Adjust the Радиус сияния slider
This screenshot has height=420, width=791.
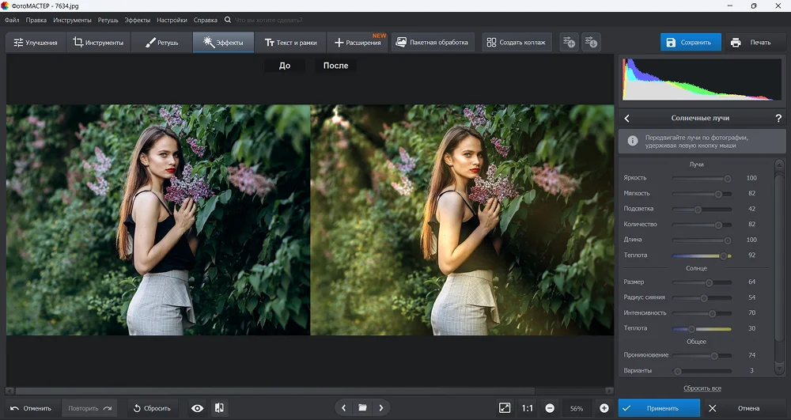701,297
